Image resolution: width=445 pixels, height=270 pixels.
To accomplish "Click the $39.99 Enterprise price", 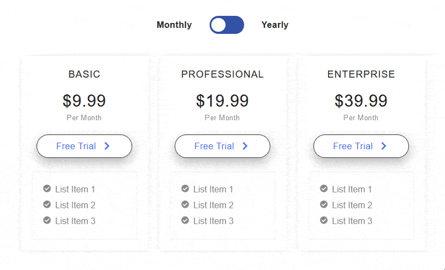I will 361,101.
